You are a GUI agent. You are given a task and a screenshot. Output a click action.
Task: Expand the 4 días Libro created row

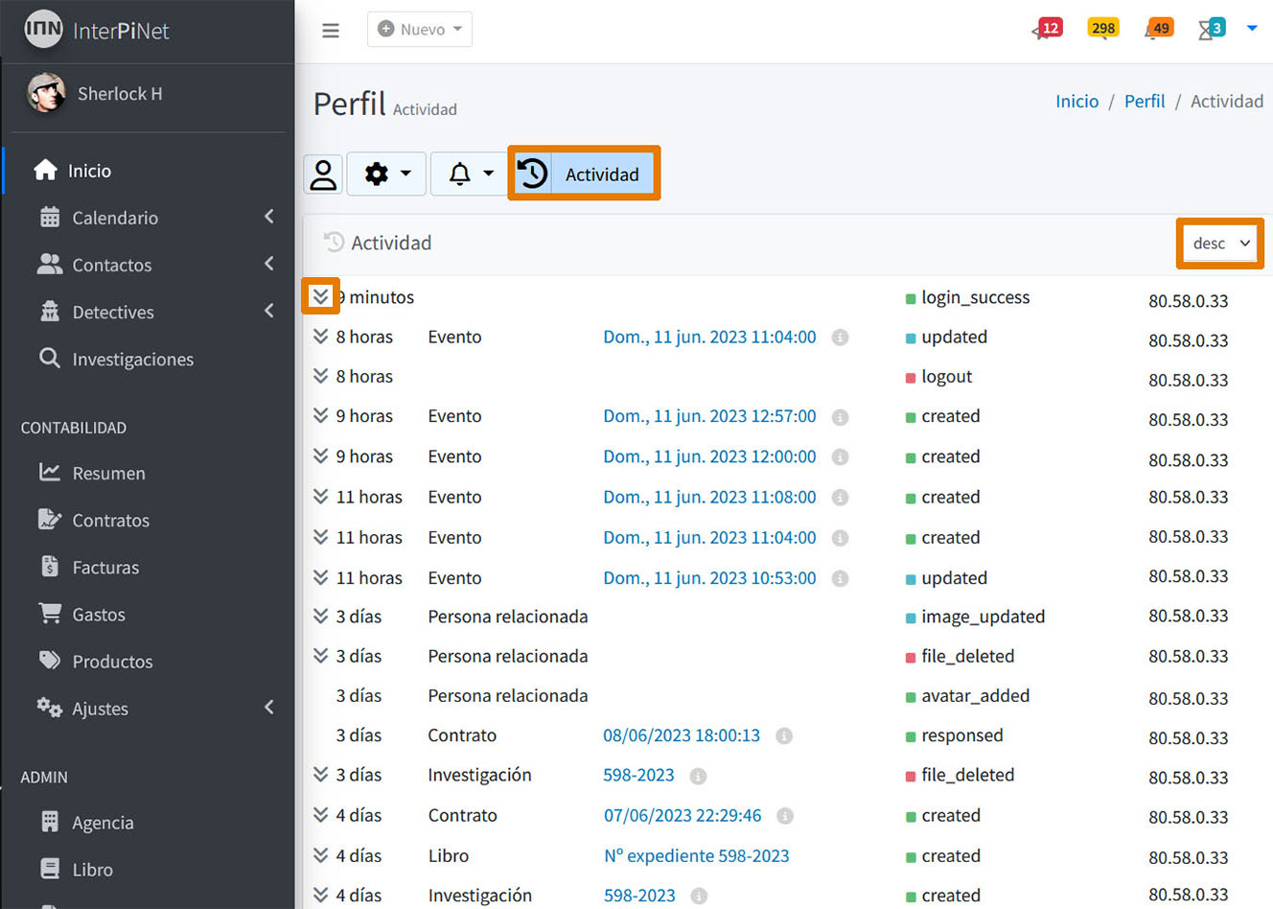(x=321, y=854)
